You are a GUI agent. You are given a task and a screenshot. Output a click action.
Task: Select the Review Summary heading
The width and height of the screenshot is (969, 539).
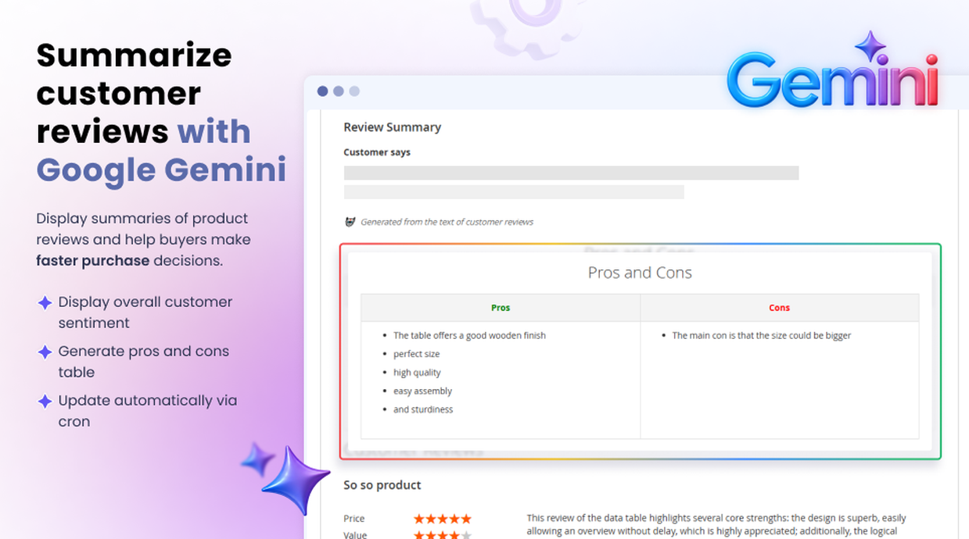coord(393,127)
